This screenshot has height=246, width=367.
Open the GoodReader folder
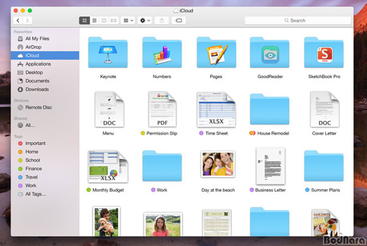tap(270, 52)
